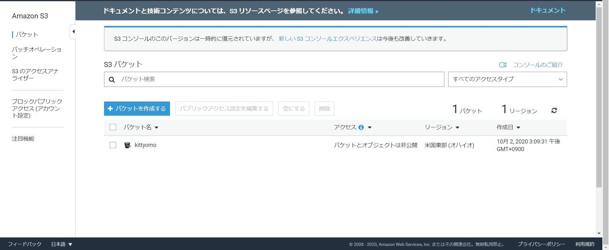Open the ドキュメント link

548,10
